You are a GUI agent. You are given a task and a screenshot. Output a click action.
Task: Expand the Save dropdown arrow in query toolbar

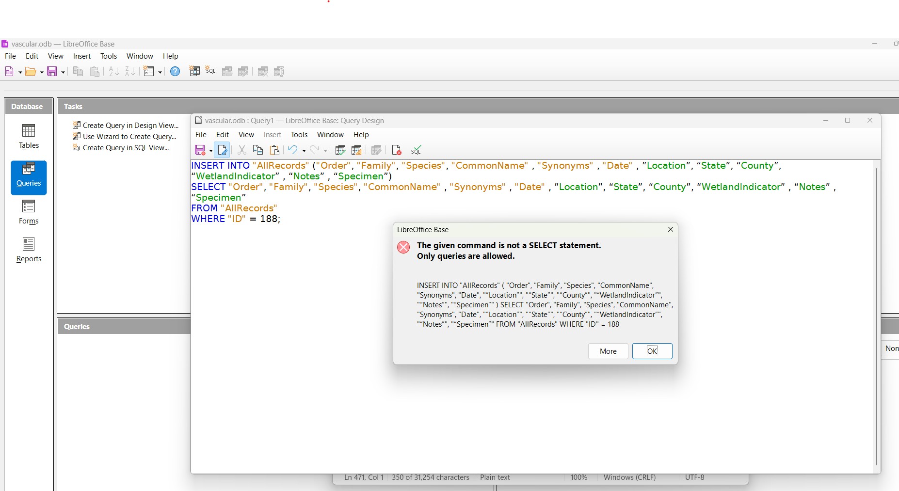(x=211, y=151)
